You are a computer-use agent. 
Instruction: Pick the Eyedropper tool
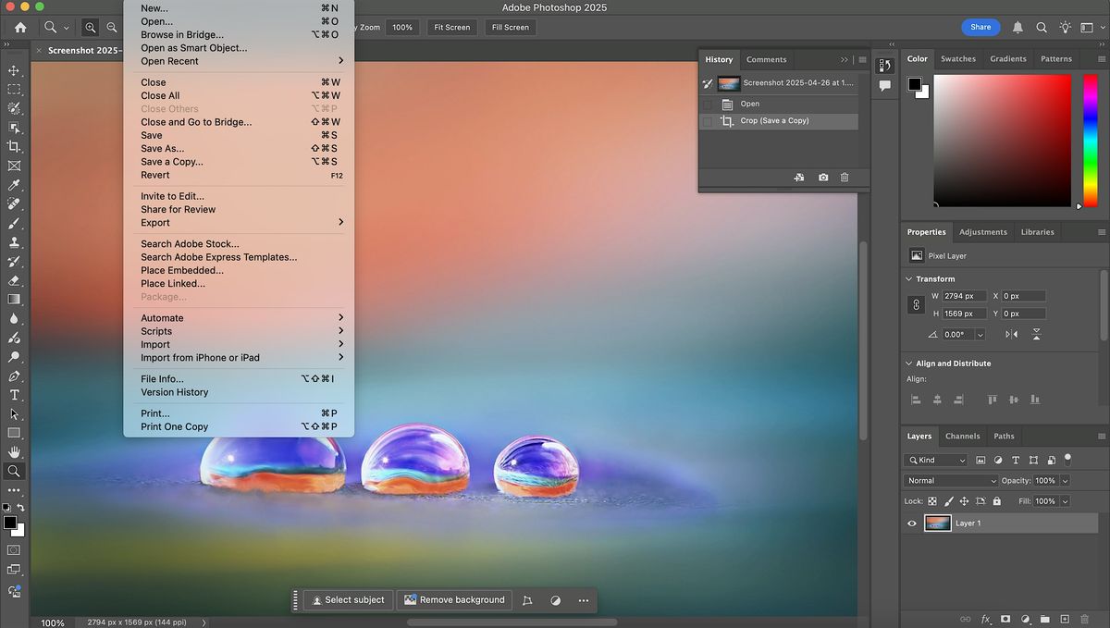[x=14, y=185]
